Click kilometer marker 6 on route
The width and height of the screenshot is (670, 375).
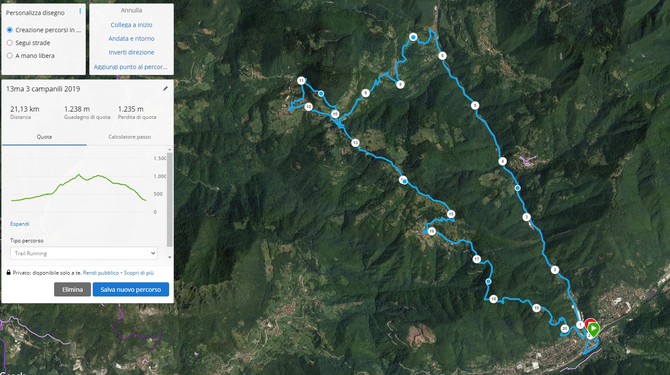pyautogui.click(x=443, y=56)
